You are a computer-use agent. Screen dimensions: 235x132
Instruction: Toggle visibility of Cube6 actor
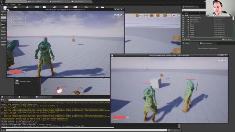pyautogui.click(x=183, y=34)
